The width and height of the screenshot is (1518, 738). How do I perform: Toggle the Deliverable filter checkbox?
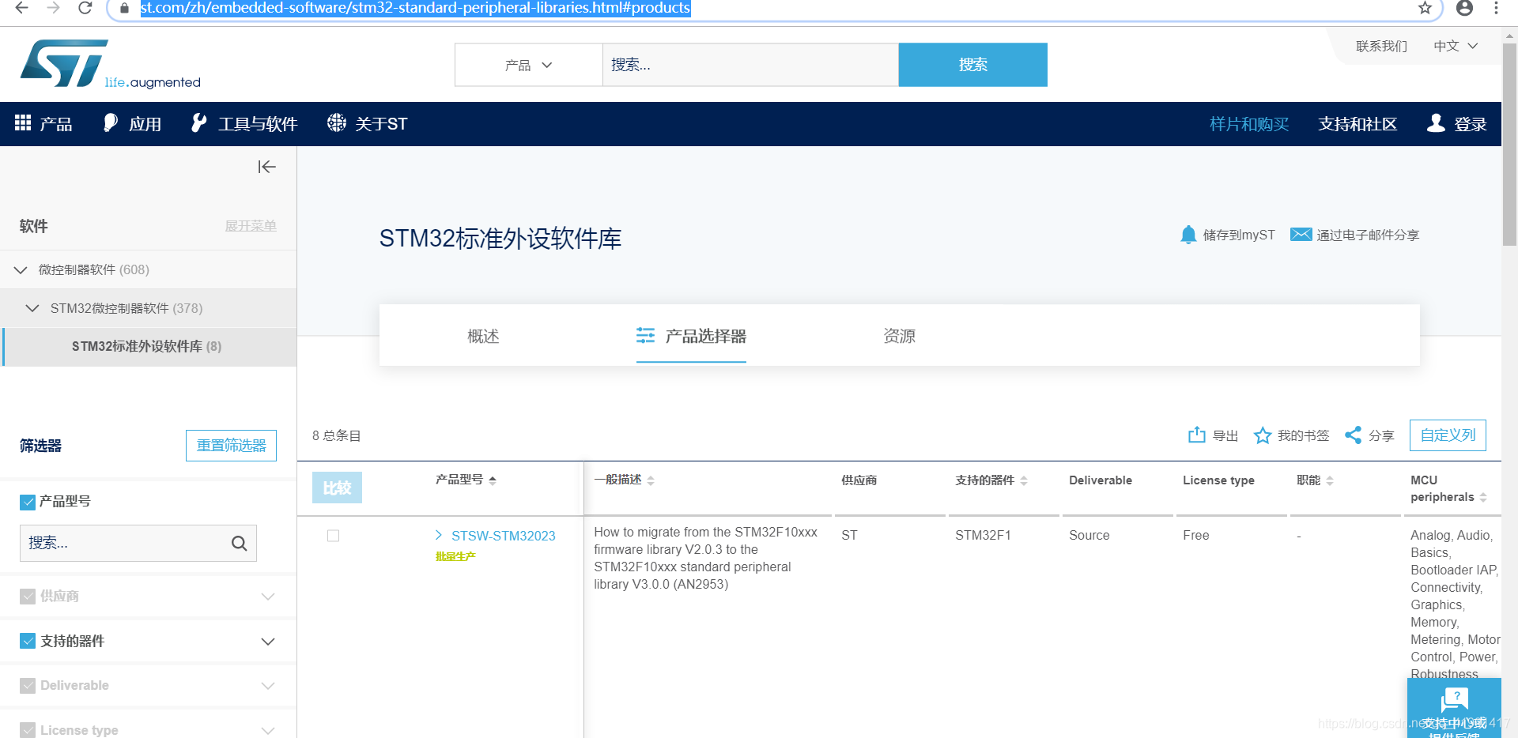(x=28, y=685)
